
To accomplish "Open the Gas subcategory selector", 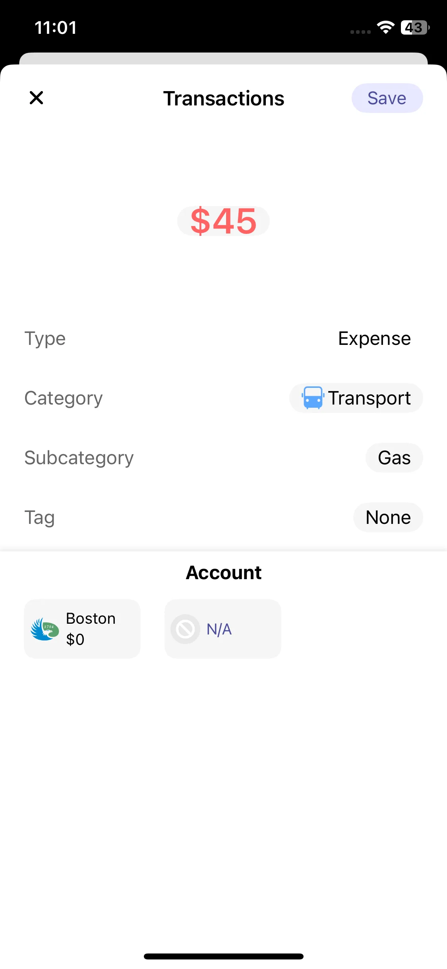I will coord(394,458).
